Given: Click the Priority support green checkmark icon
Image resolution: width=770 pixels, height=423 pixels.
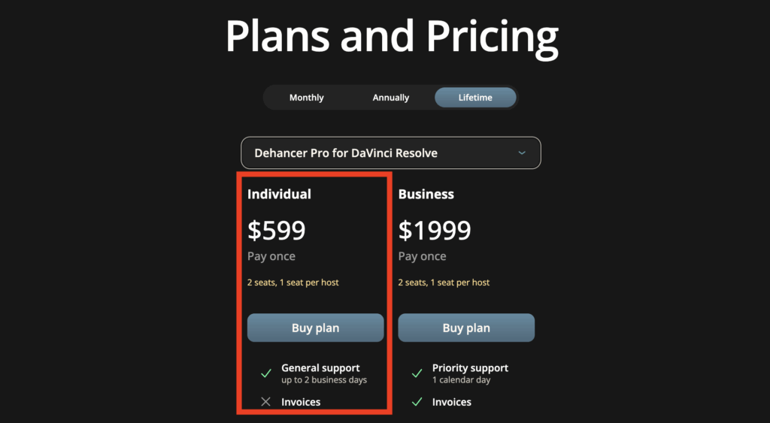Looking at the screenshot, I should (x=417, y=373).
